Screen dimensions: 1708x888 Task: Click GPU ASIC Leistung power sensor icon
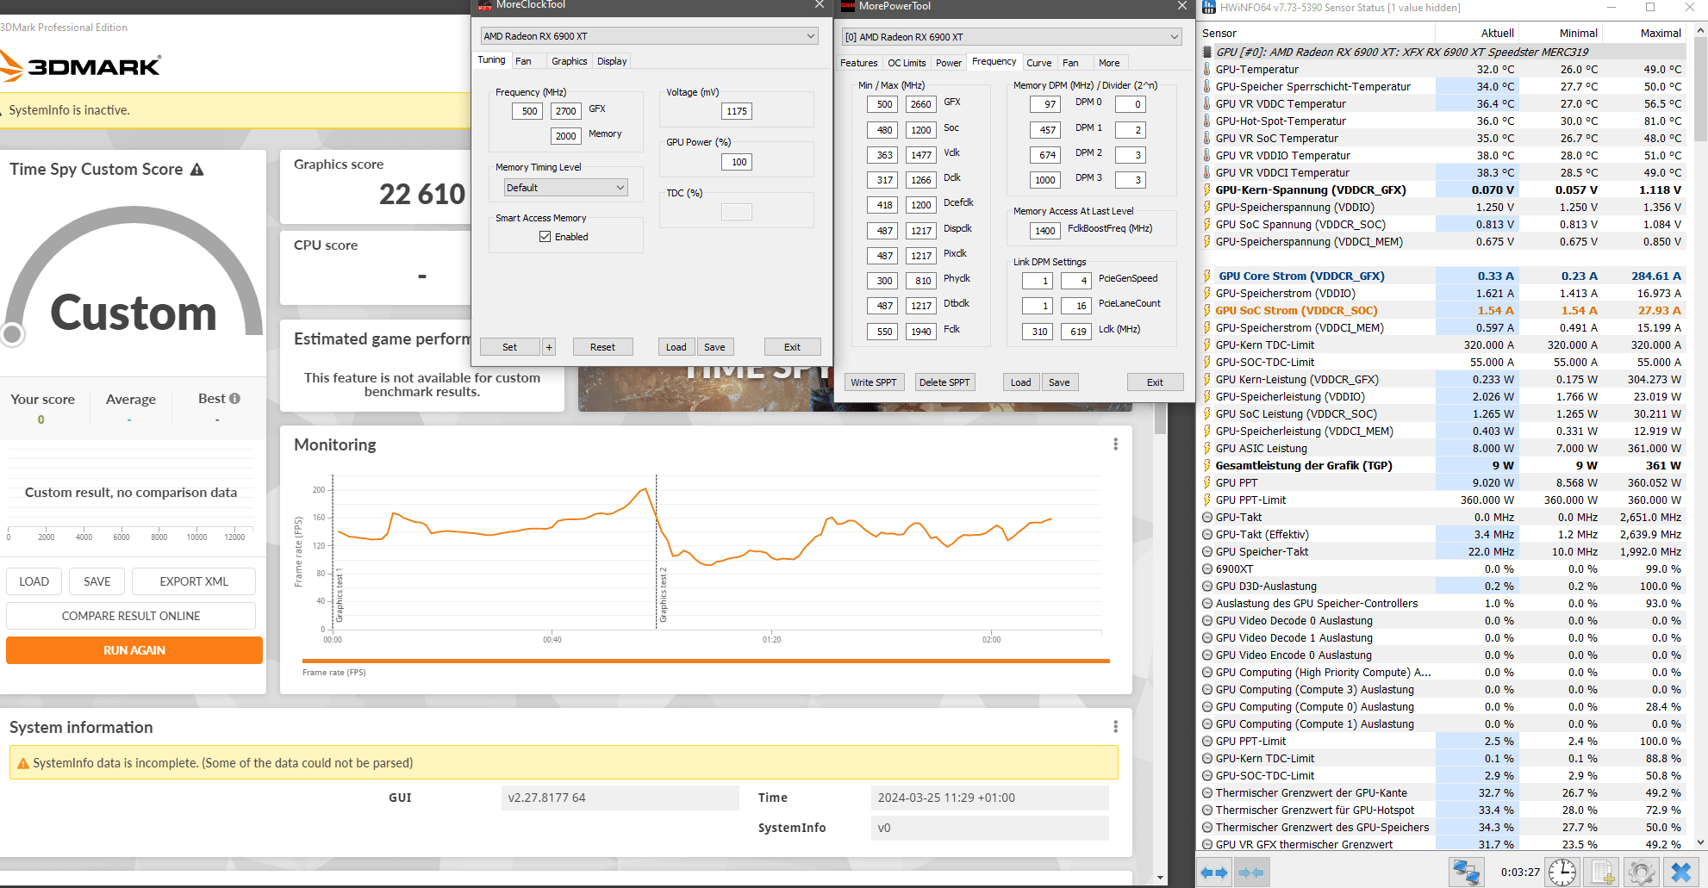point(1207,448)
